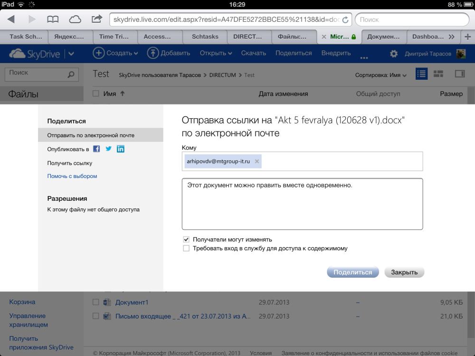Switch to the Dashboa... tab
Viewport: 475px width, 356px height.
pos(428,37)
